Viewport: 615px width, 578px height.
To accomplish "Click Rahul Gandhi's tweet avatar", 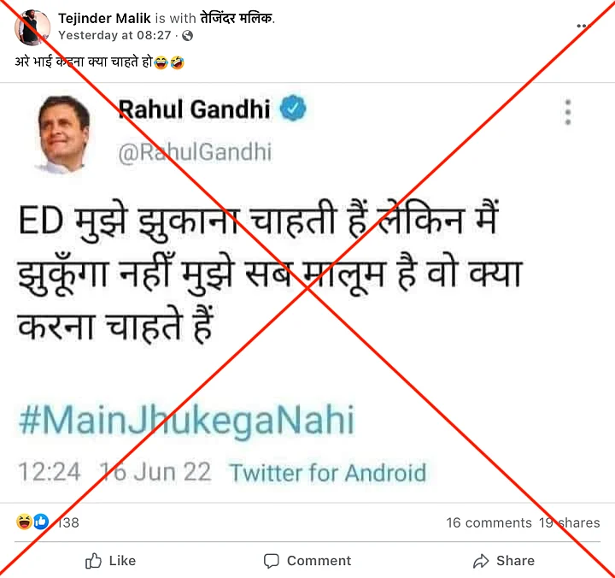I will 63,134.
